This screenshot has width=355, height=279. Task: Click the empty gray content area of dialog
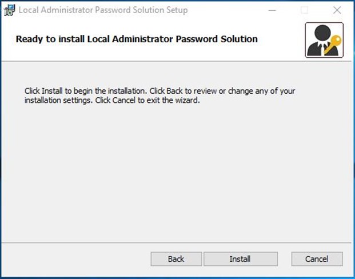click(177, 172)
